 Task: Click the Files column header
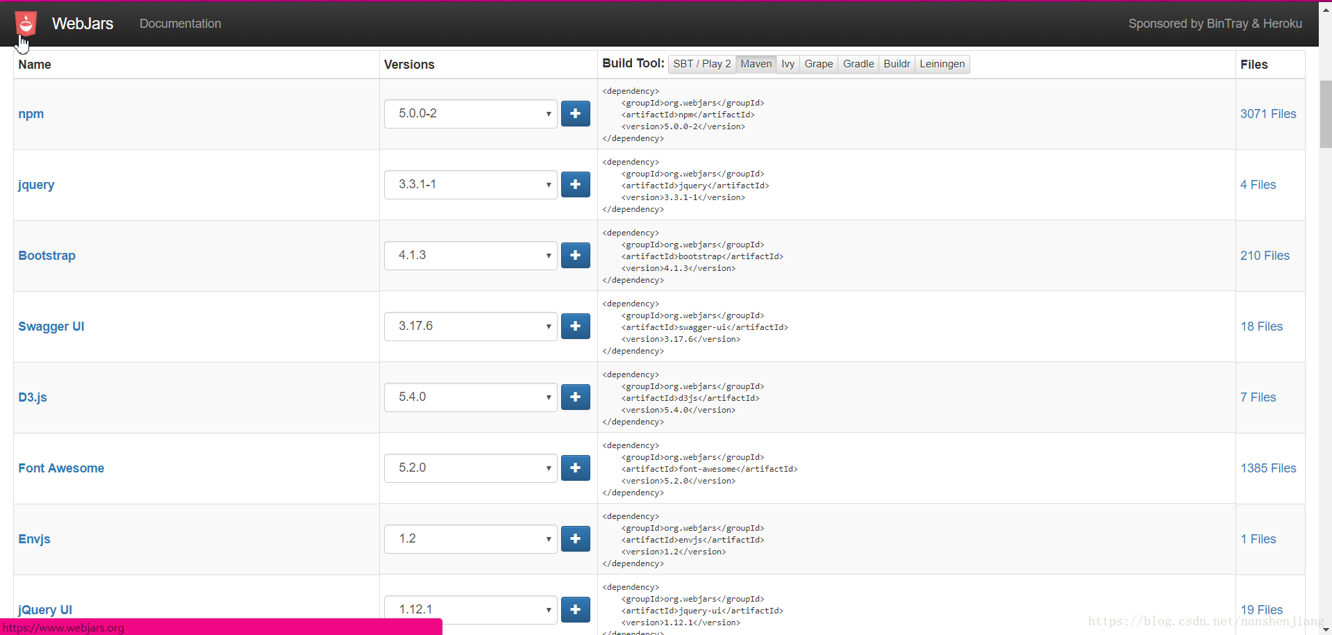[x=1254, y=65]
